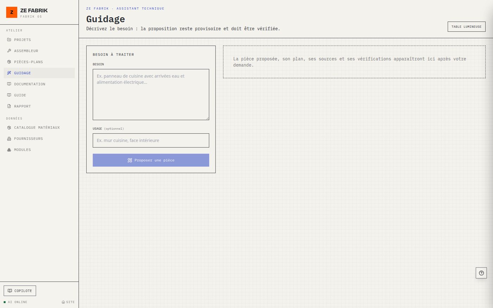The height and width of the screenshot is (308, 493).
Task: Click the orange Z logo icon
Action: [12, 12]
